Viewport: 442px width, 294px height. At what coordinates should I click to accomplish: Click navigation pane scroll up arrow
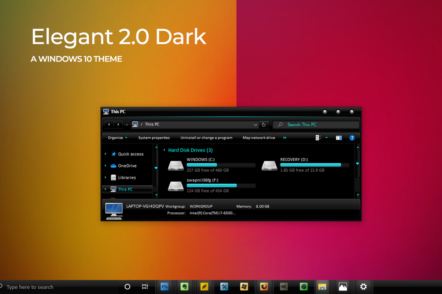[157, 147]
